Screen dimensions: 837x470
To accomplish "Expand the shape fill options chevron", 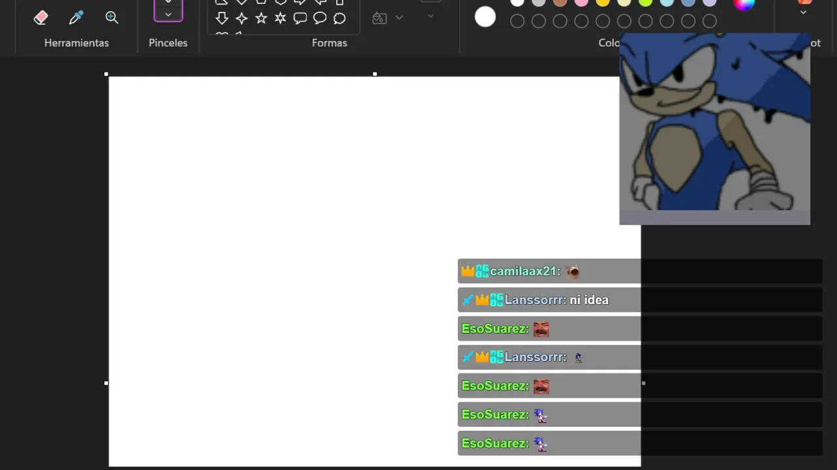I will tap(399, 18).
